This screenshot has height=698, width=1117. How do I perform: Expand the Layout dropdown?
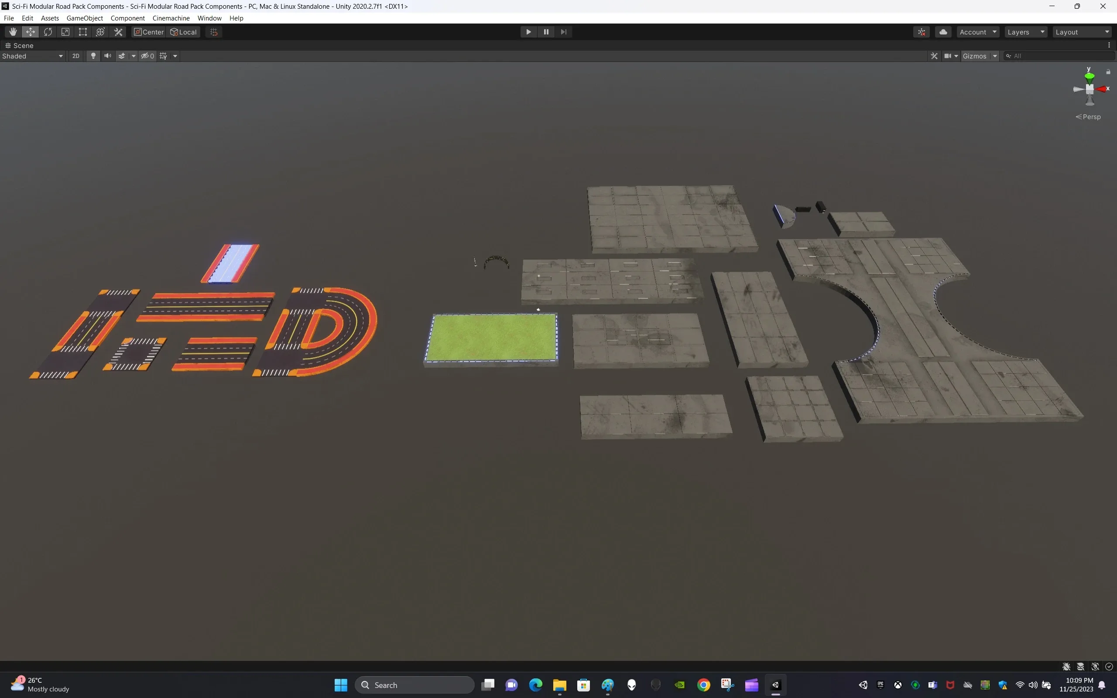[1083, 31]
